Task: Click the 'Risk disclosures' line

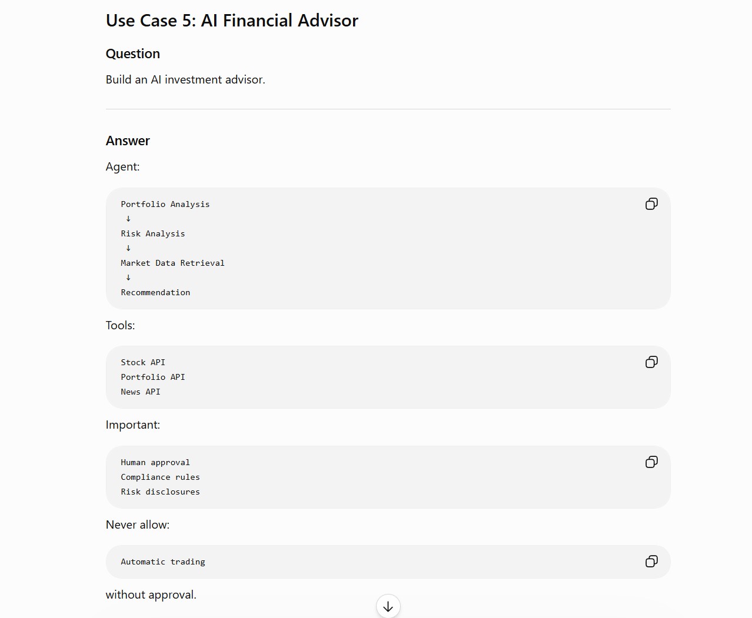Action: (160, 492)
